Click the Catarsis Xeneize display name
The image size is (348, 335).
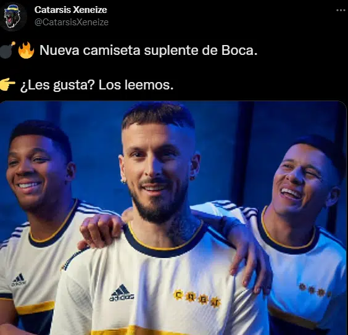point(70,9)
